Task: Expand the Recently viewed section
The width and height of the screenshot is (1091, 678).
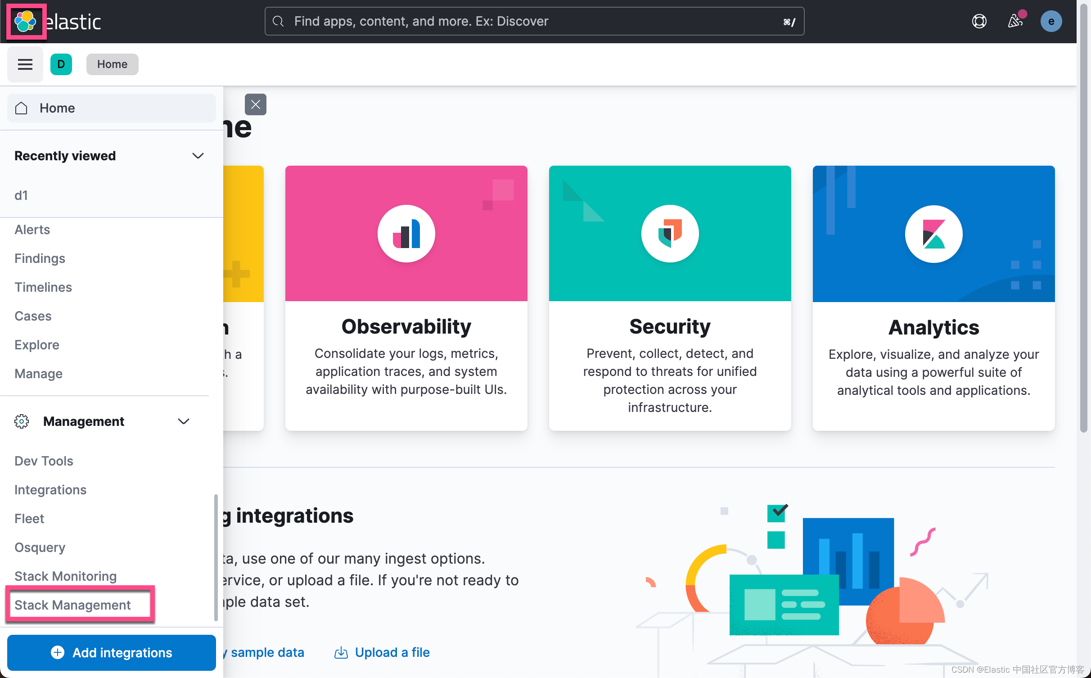Action: click(197, 155)
